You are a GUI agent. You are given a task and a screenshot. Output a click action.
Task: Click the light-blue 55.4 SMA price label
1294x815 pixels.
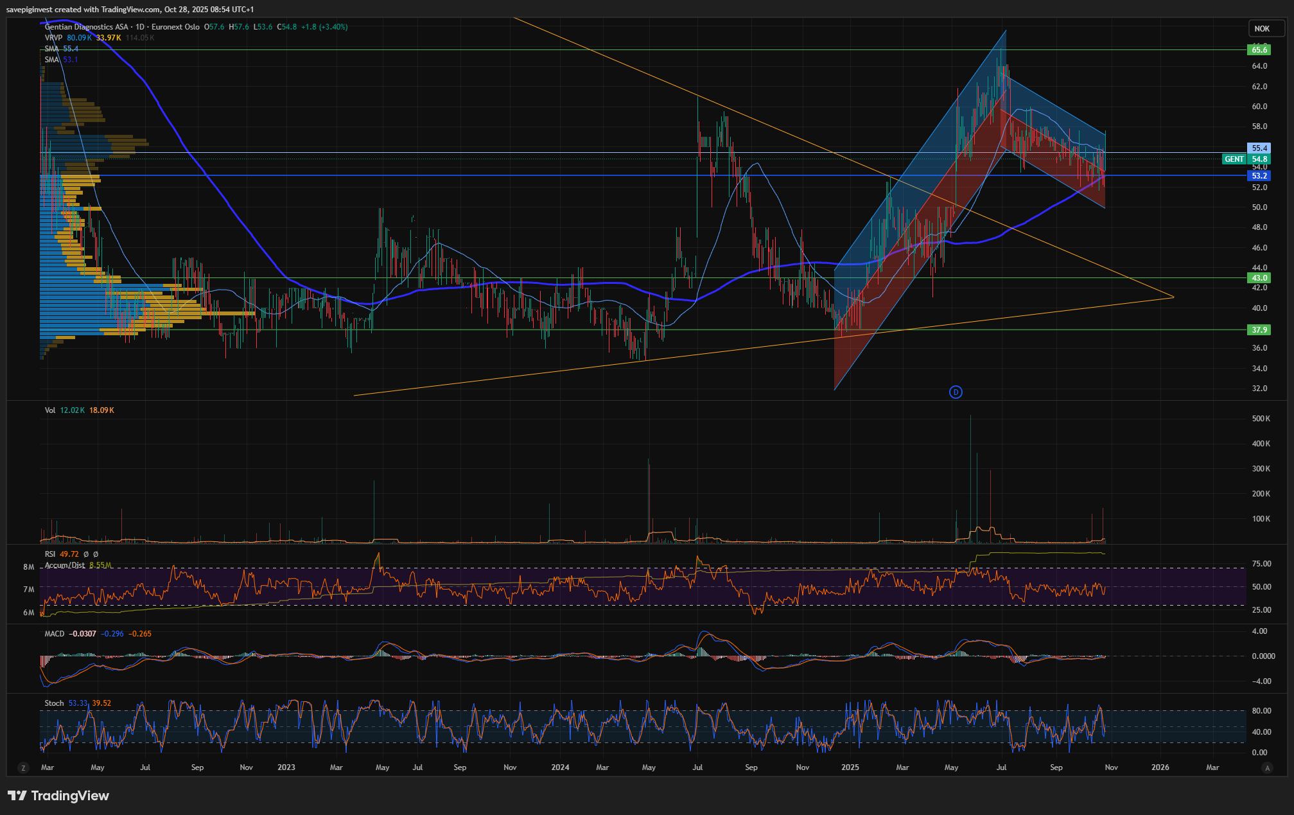pos(1259,148)
